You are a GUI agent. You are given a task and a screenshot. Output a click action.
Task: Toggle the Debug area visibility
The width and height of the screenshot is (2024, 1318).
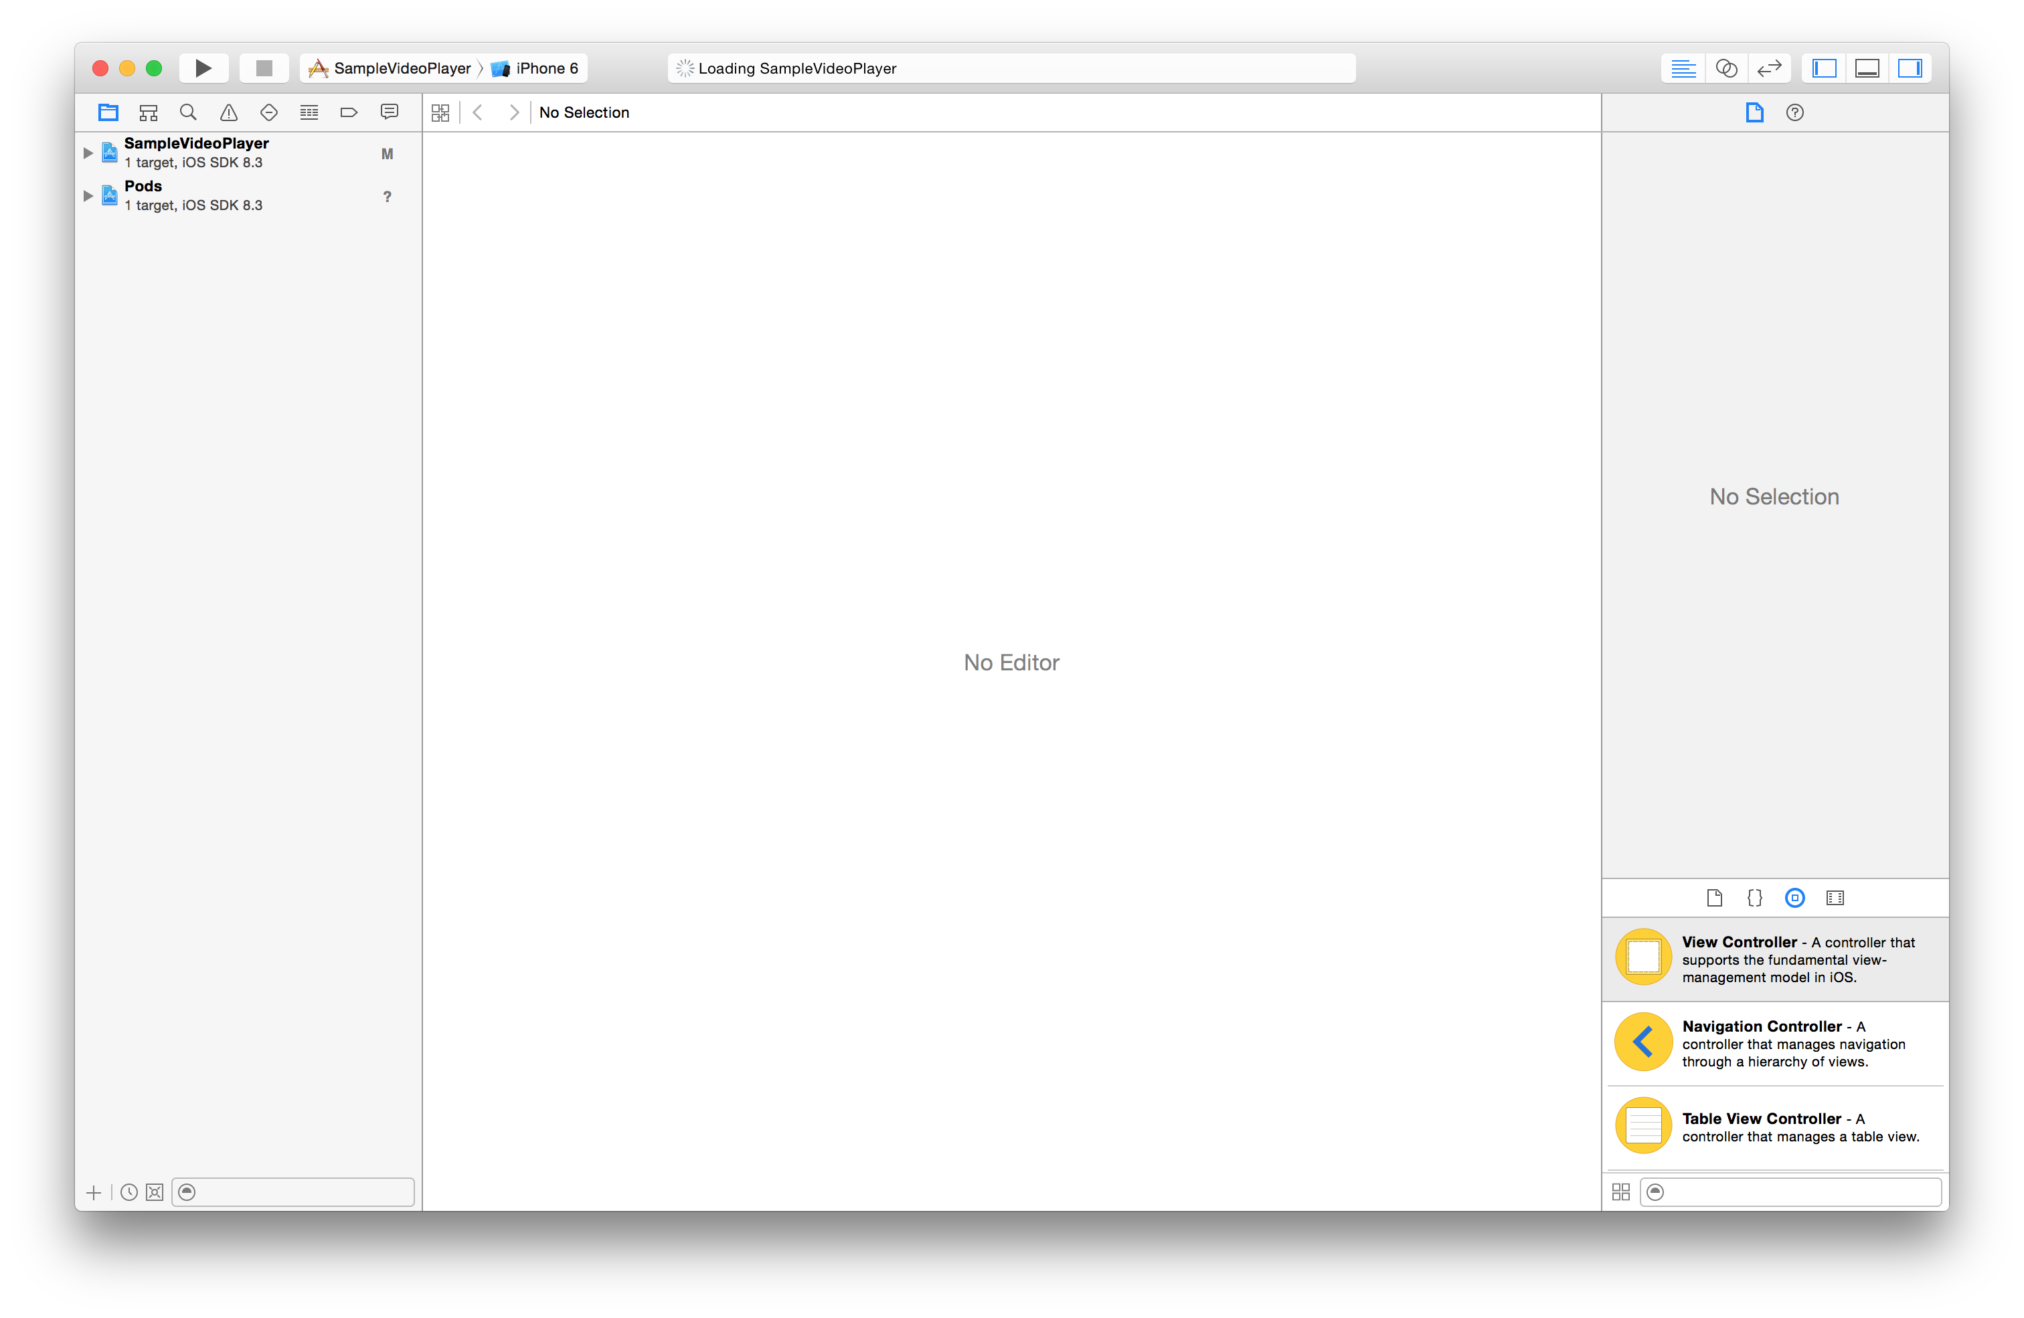[1867, 68]
